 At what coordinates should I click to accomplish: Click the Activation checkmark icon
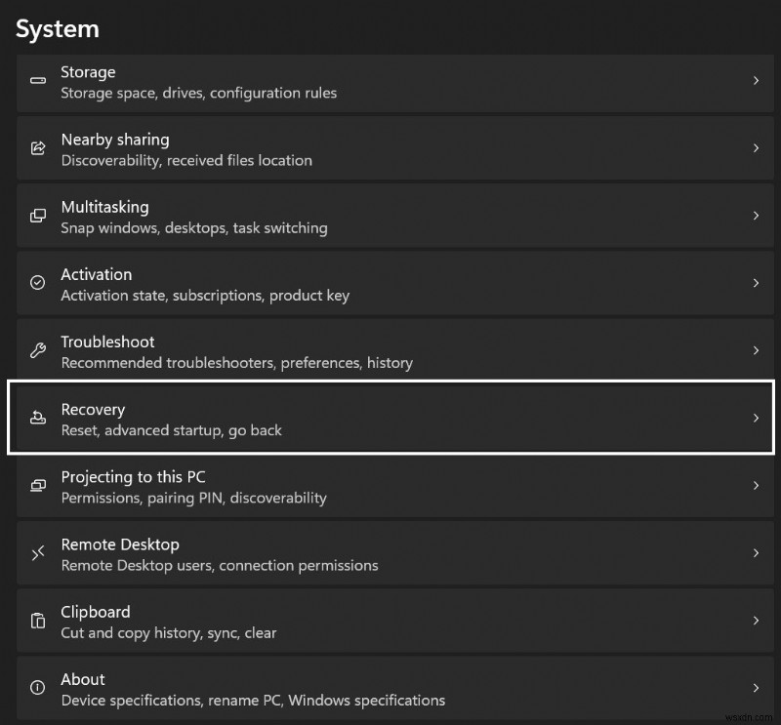click(37, 283)
